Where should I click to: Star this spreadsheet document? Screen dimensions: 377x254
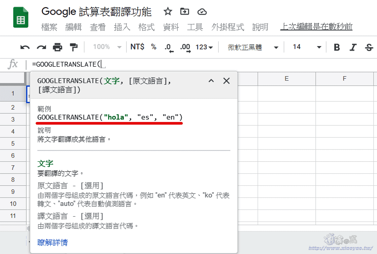tap(168, 11)
